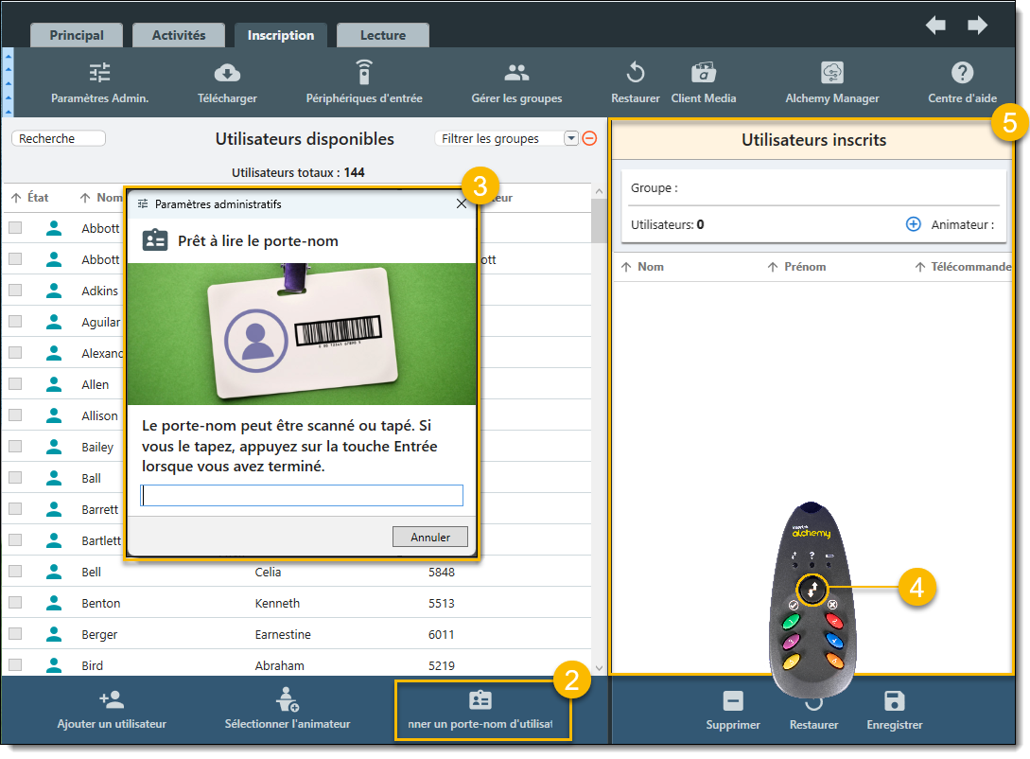Image resolution: width=1030 pixels, height=759 pixels.
Task: Open Paramètres Admin. settings
Action: point(99,82)
